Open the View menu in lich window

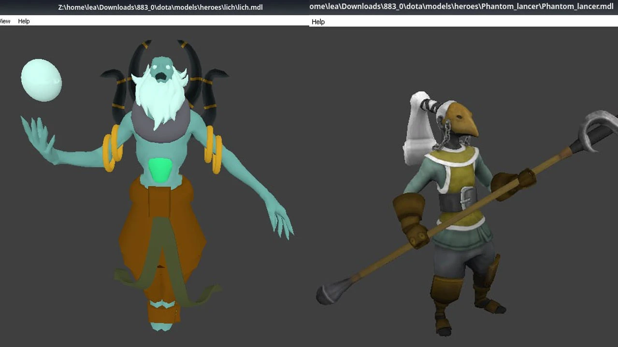coord(5,21)
